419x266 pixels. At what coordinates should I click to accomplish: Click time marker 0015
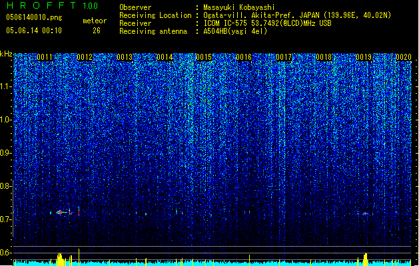[204, 57]
